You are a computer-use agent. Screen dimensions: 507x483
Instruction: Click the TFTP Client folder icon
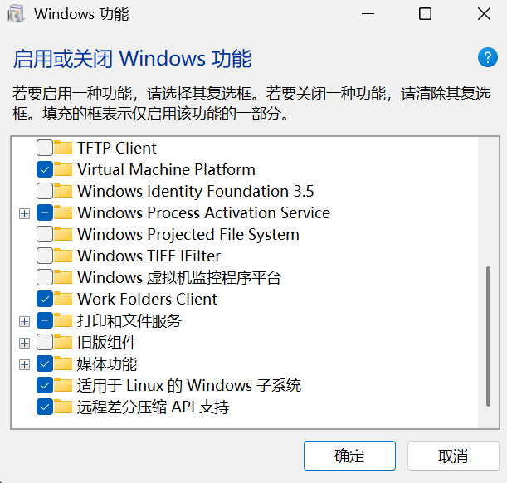pyautogui.click(x=64, y=148)
